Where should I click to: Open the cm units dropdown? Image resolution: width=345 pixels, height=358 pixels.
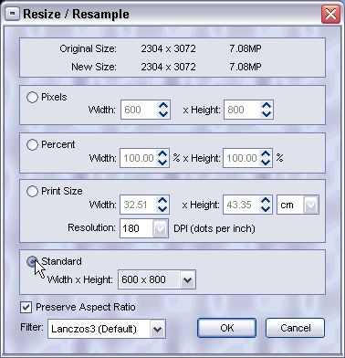click(x=298, y=205)
